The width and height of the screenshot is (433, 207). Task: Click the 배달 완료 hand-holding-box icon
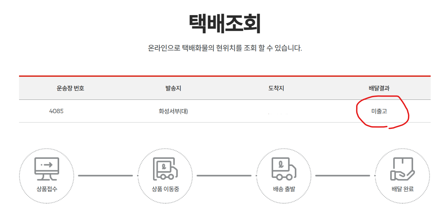click(402, 169)
